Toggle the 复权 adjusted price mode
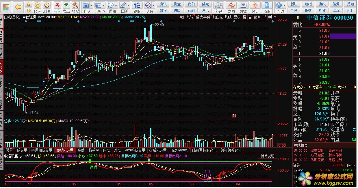Viewport: 358px width, 188px height. 237,17
